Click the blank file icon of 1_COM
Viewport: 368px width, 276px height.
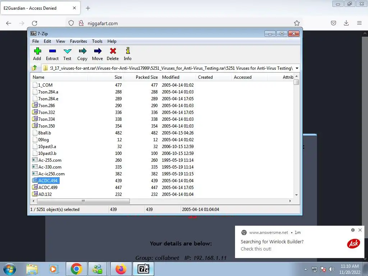click(35, 85)
